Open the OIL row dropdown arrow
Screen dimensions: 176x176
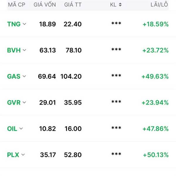(21, 128)
